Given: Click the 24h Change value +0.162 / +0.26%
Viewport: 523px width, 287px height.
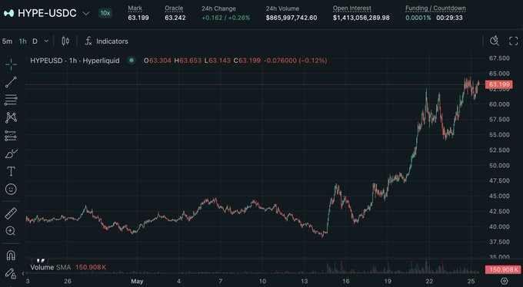Looking at the screenshot, I should point(226,18).
